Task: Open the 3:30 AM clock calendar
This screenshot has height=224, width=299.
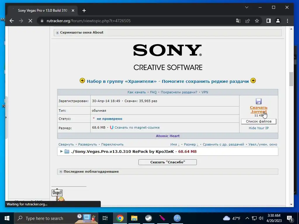Action: tap(274, 218)
